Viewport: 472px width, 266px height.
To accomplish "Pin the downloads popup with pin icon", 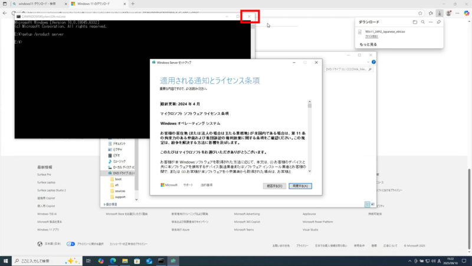I will pyautogui.click(x=438, y=22).
